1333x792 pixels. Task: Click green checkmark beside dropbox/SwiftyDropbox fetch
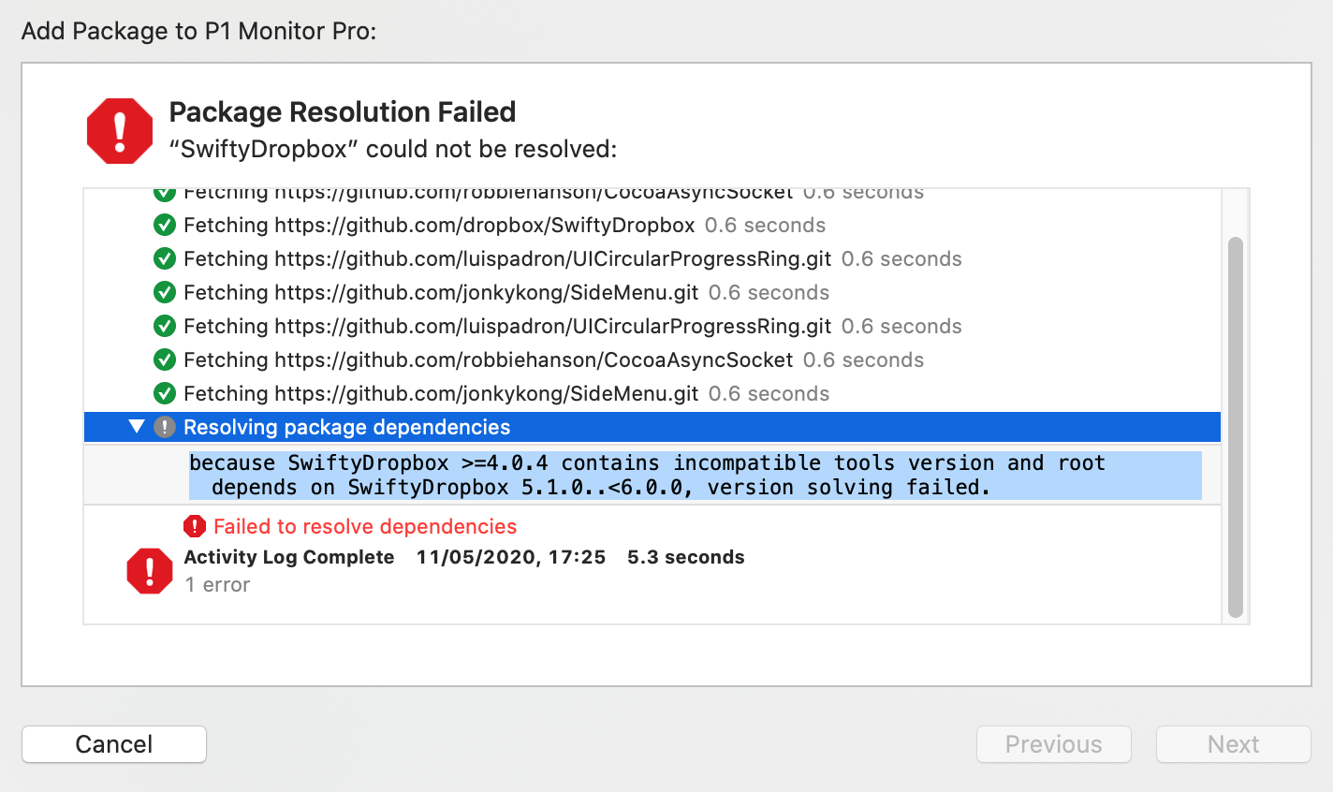(x=165, y=226)
